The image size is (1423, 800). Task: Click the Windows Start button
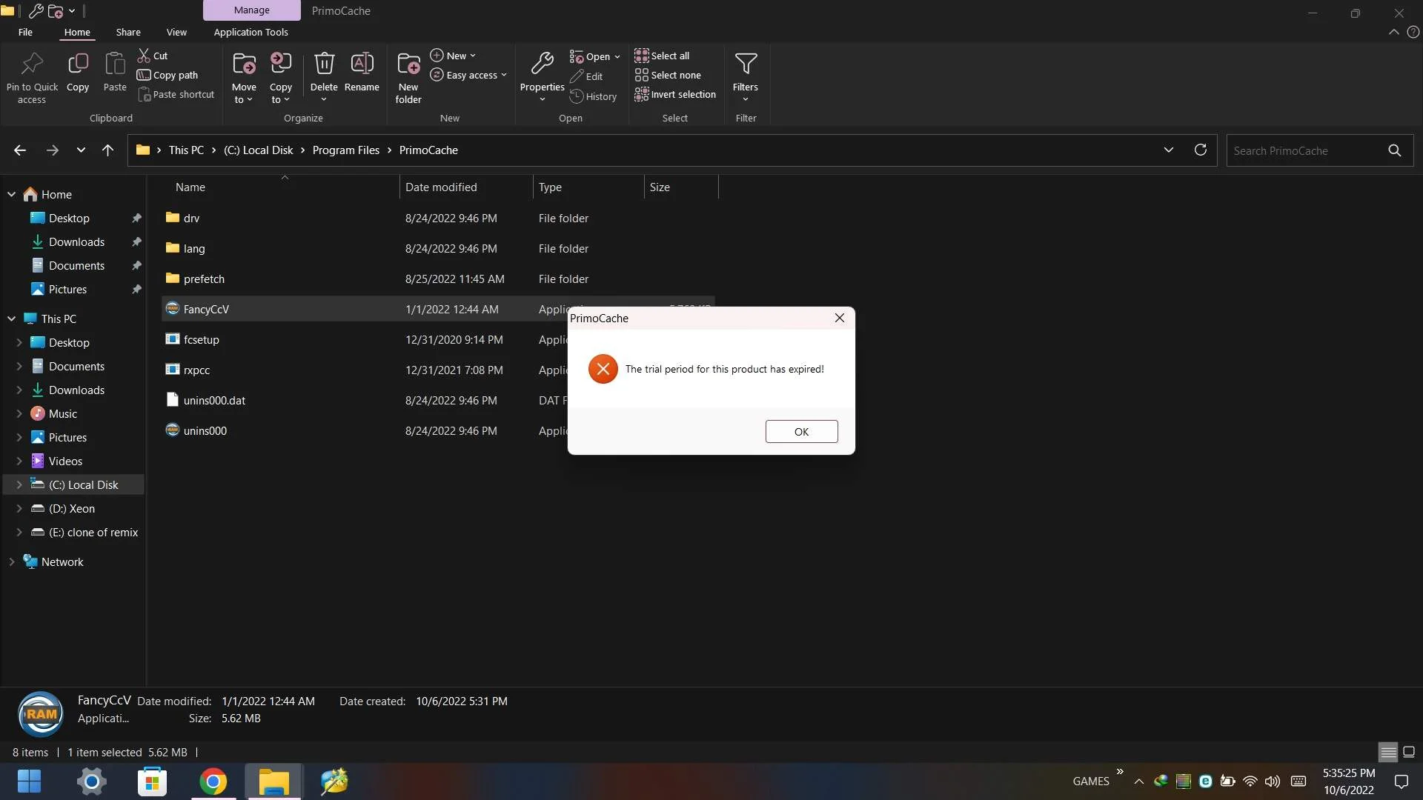pyautogui.click(x=30, y=781)
